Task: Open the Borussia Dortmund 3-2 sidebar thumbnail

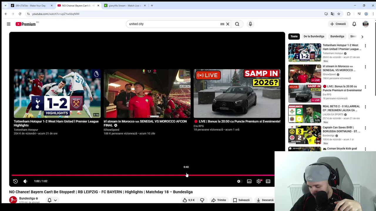Action: pos(305,135)
